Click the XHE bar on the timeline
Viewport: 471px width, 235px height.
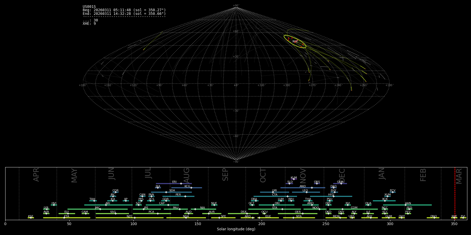(454, 218)
